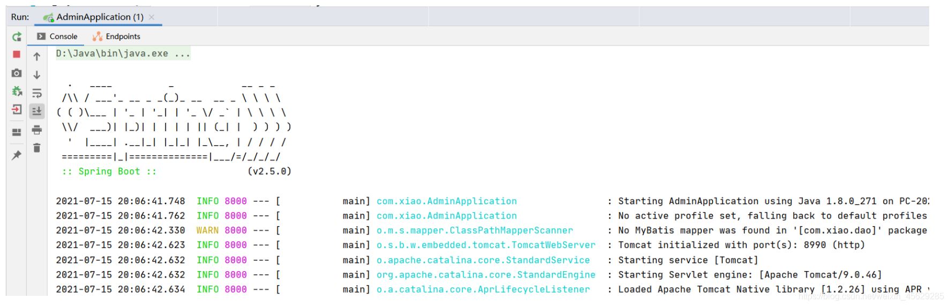Close the AdminApplication (1) run tab

click(x=152, y=17)
